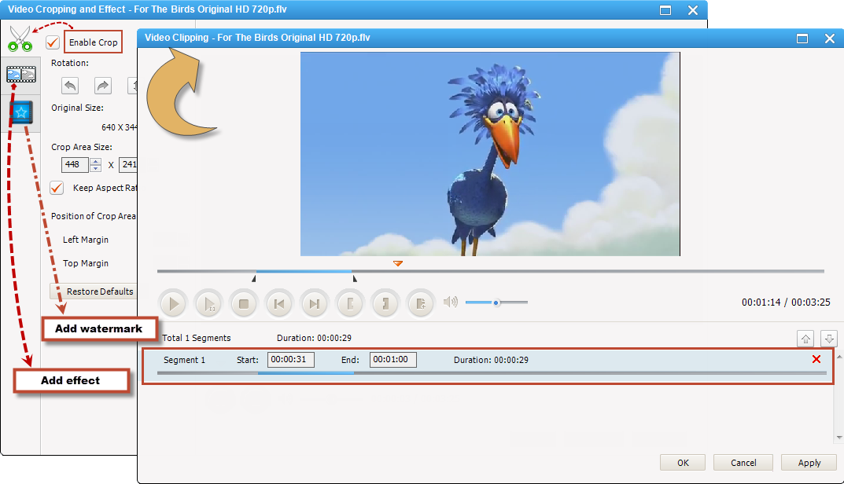The height and width of the screenshot is (484, 844).
Task: Switch to the film strip effect tab
Action: click(x=20, y=75)
